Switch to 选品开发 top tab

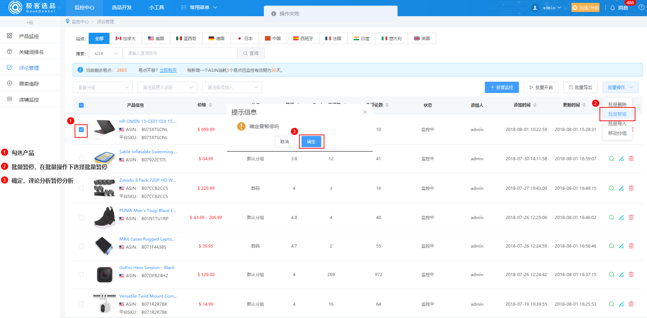point(122,7)
